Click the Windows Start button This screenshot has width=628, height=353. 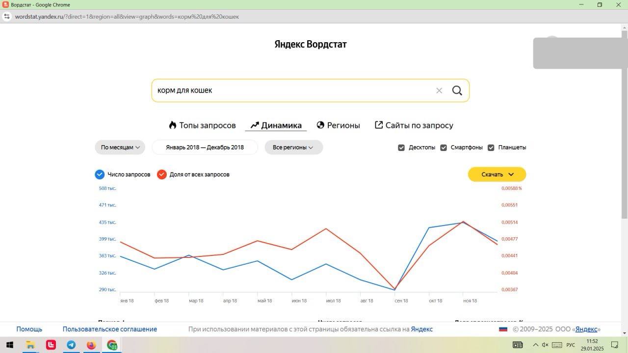9,345
